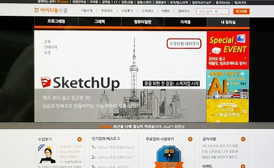
Task: Open 장바구니 in header menu
Action: [184, 11]
